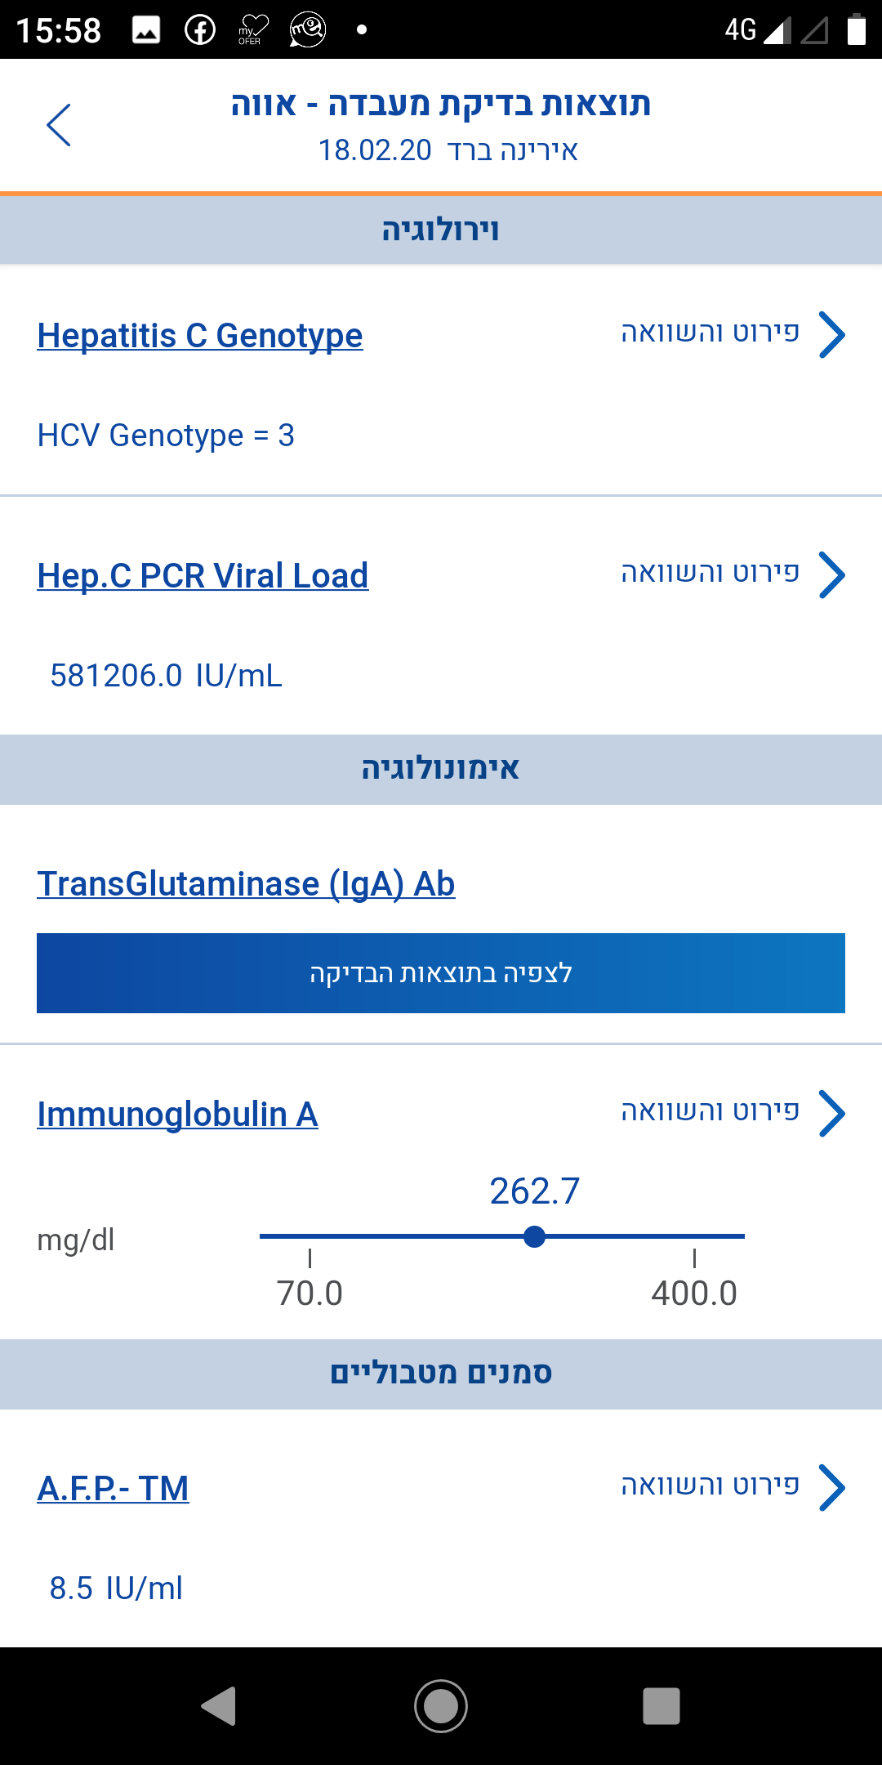This screenshot has width=882, height=1765.
Task: Expand details chevron for Hep.C PCR Viral Load
Action: click(831, 574)
